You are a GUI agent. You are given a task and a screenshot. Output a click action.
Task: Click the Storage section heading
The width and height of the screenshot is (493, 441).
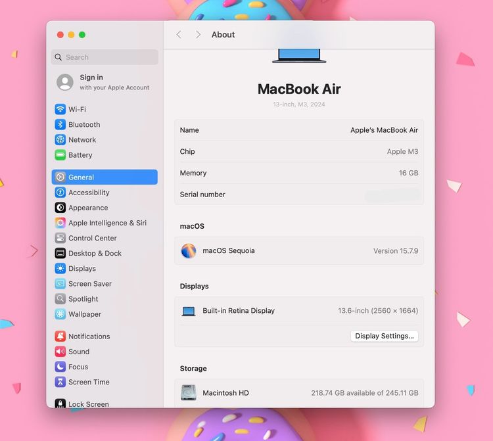pyautogui.click(x=193, y=369)
